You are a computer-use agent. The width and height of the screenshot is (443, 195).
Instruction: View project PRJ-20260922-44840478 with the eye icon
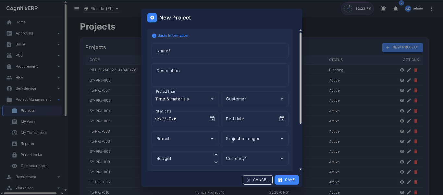402,70
